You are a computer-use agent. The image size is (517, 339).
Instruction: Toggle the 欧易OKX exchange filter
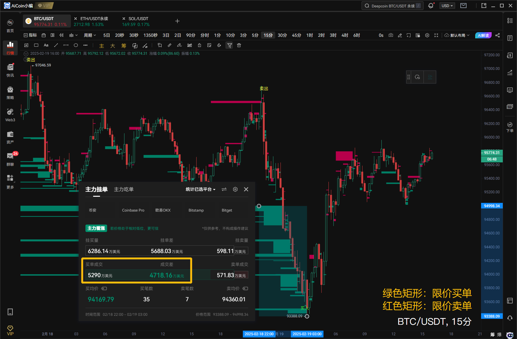pos(163,210)
